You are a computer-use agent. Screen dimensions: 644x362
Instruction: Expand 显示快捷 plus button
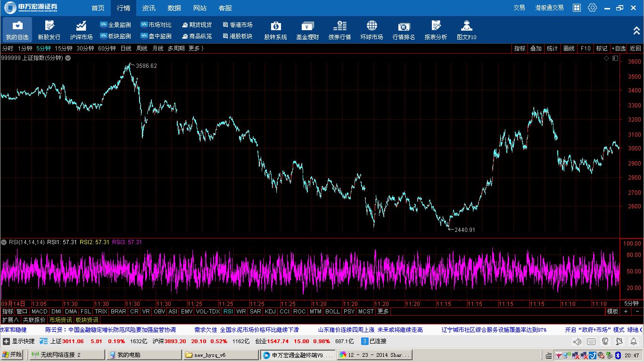6,341
